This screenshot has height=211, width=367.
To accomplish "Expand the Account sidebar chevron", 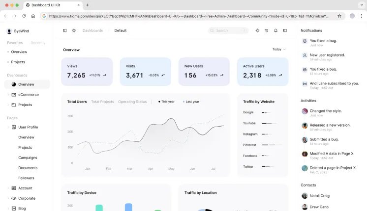I will coord(8,188).
